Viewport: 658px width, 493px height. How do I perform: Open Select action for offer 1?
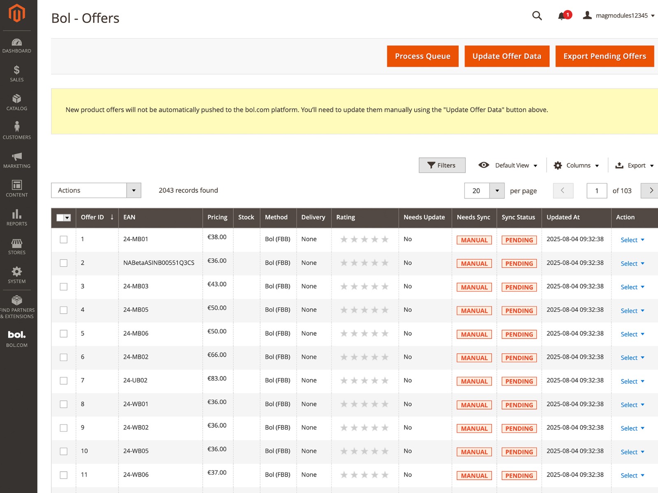pos(632,240)
